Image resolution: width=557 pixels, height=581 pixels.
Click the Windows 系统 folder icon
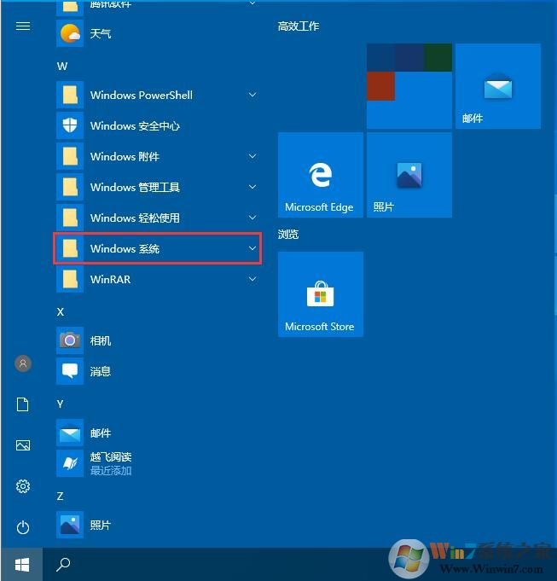pos(70,248)
